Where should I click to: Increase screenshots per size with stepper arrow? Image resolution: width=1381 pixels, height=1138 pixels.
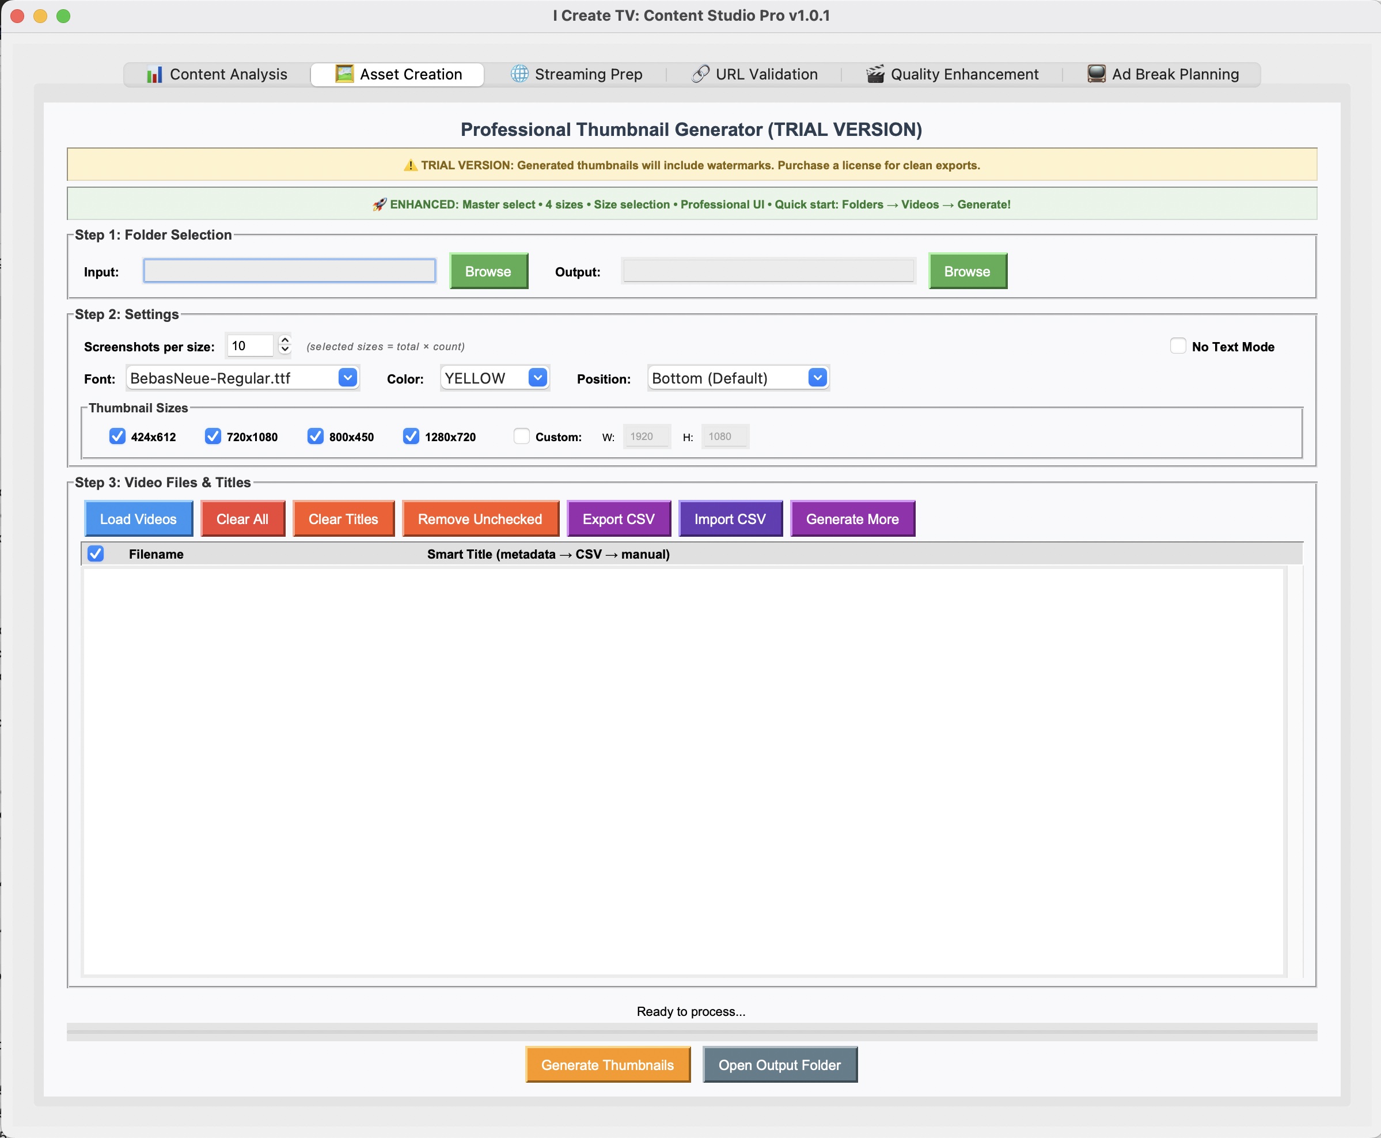284,340
